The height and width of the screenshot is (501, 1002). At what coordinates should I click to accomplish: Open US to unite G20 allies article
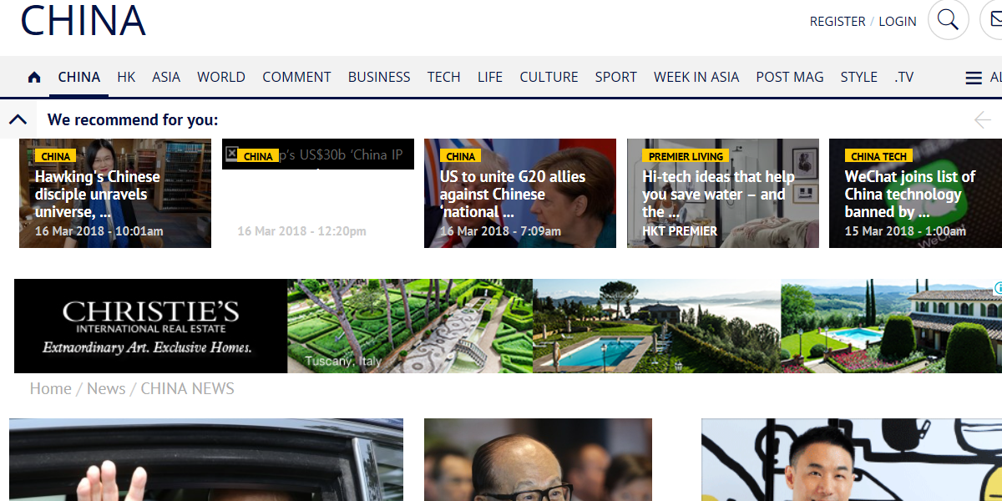click(x=519, y=194)
